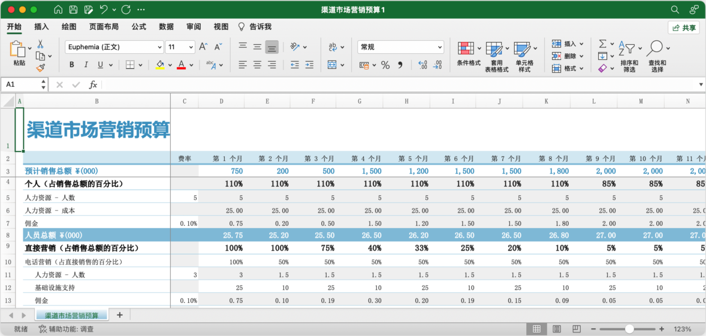Toggle Underline formatting

coord(100,65)
